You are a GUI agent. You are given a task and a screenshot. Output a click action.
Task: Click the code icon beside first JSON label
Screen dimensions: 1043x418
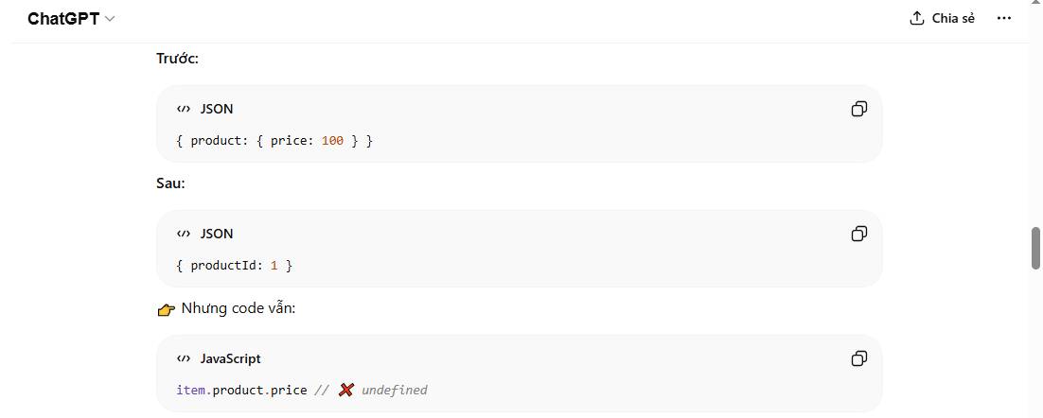pyautogui.click(x=184, y=109)
